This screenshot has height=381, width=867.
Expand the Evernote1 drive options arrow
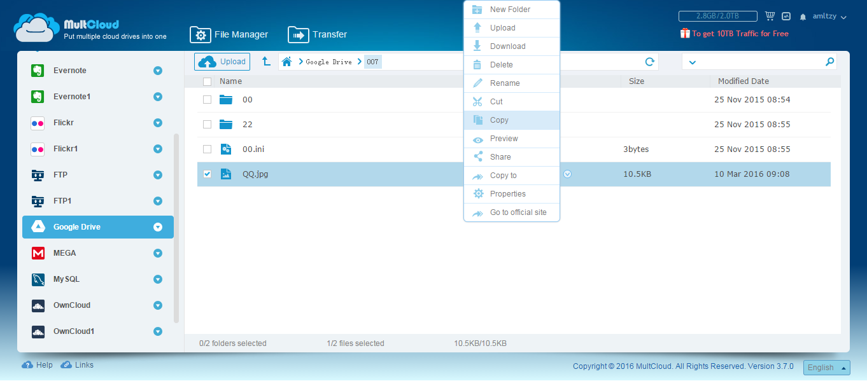click(x=158, y=97)
